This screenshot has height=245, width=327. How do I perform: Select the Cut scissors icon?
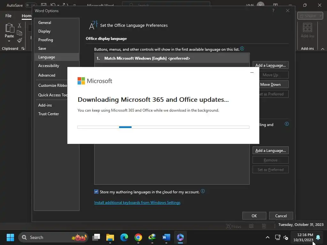19,26
